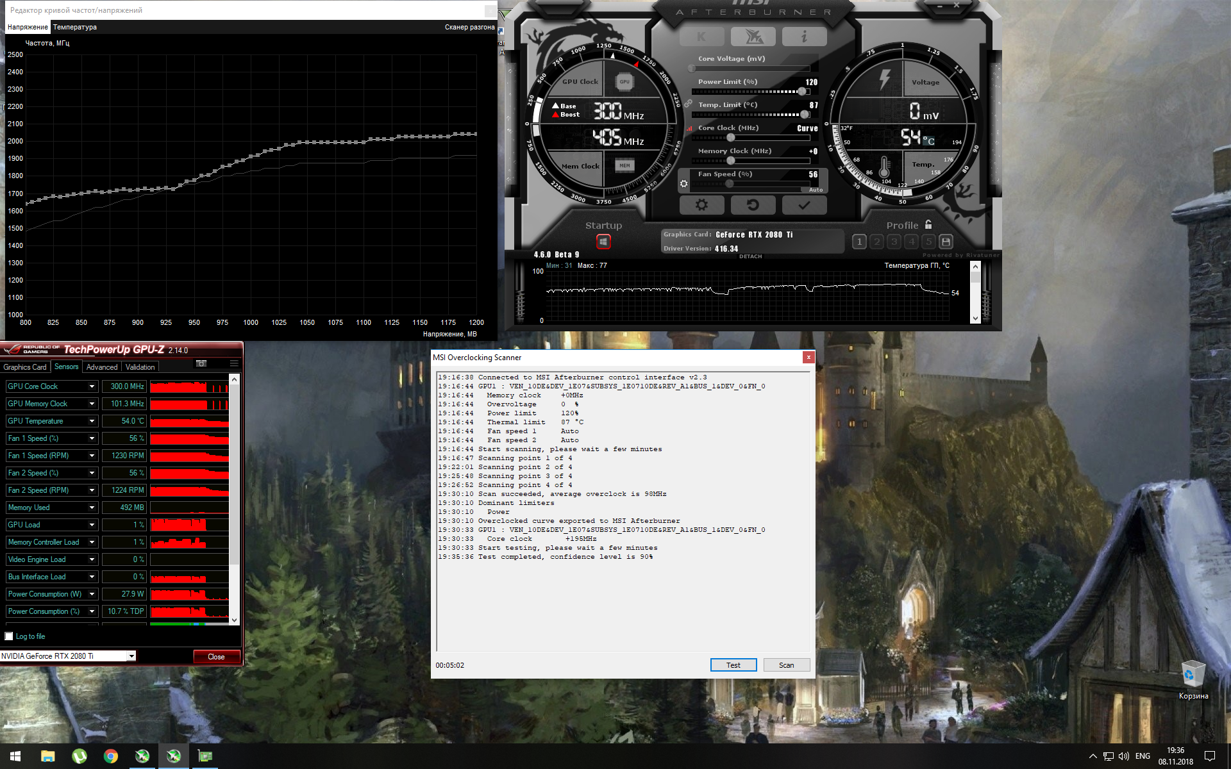Image resolution: width=1231 pixels, height=769 pixels.
Task: Click the GPU-Z screenshot camera icon
Action: [201, 363]
